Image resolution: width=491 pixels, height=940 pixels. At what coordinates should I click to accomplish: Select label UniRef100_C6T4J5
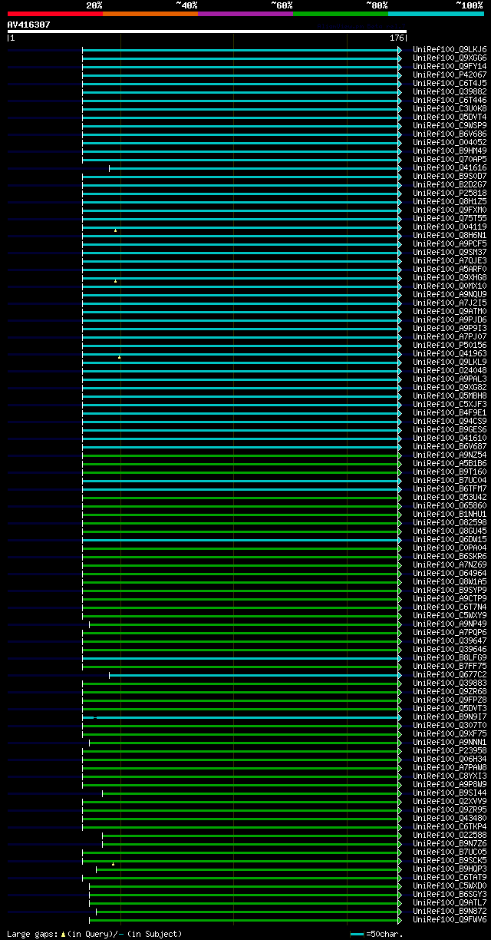(x=450, y=83)
